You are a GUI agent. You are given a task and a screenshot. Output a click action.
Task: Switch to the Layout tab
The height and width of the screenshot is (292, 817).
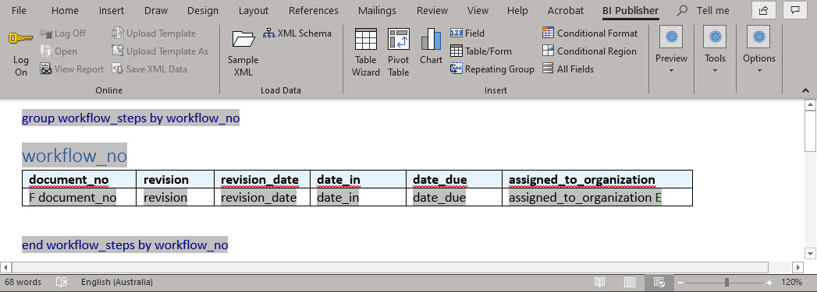(254, 10)
